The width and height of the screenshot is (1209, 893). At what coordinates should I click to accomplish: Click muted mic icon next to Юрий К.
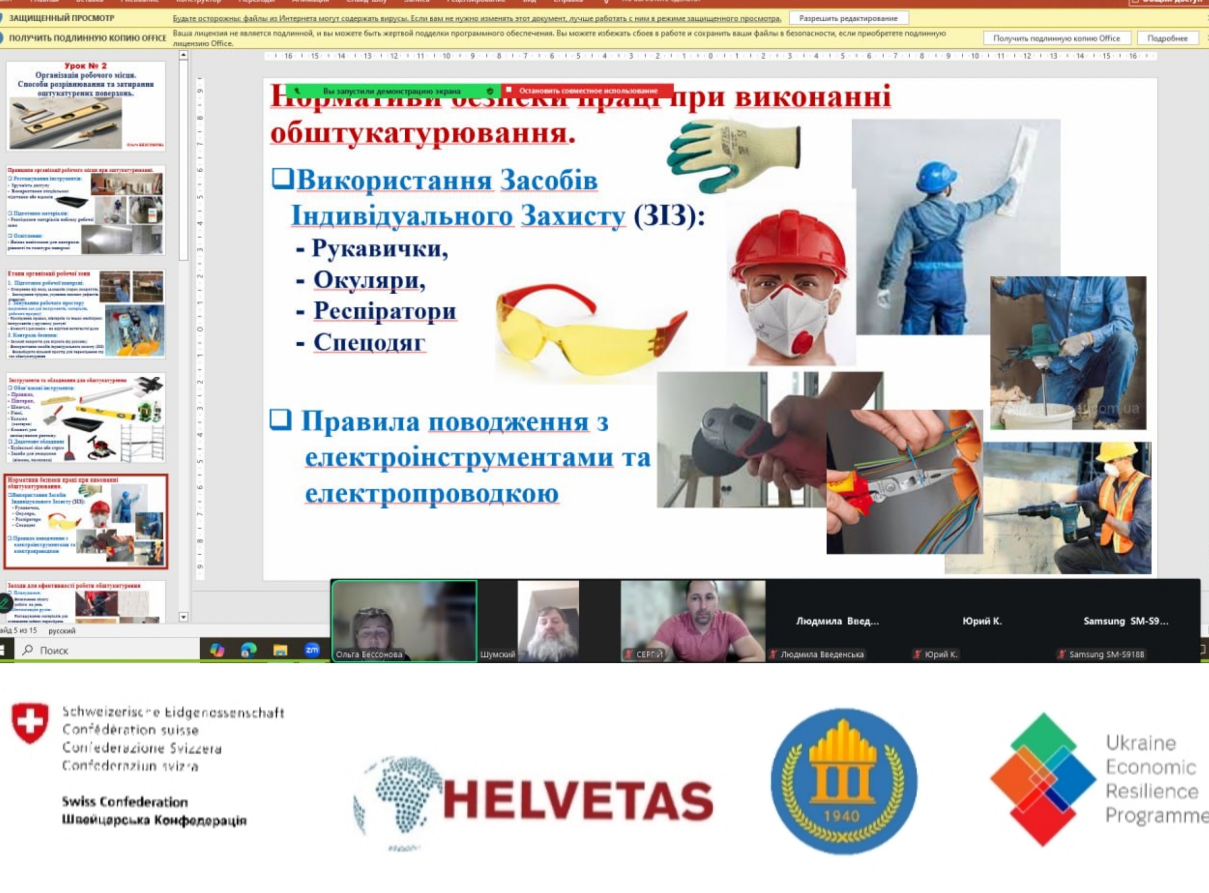[917, 655]
